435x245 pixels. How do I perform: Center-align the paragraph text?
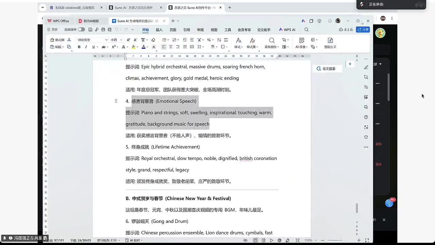pyautogui.click(x=171, y=47)
